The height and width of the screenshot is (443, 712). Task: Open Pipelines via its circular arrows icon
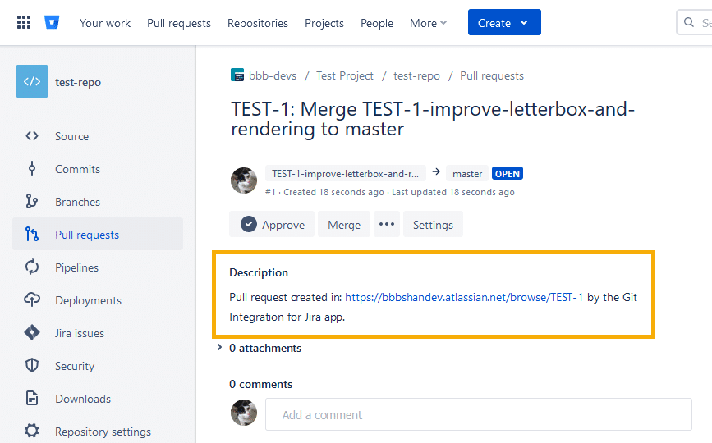(x=32, y=267)
